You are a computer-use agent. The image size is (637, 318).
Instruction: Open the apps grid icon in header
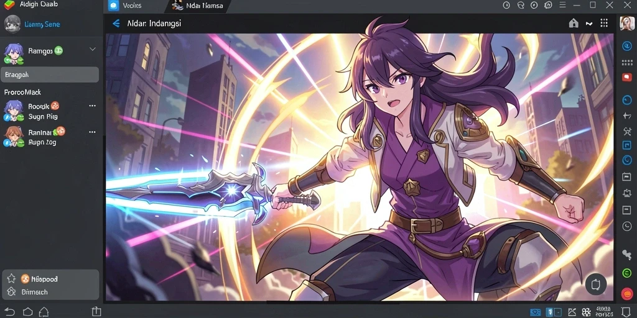pos(604,23)
